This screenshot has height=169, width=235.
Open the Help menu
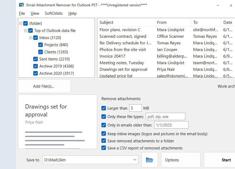pos(72,13)
